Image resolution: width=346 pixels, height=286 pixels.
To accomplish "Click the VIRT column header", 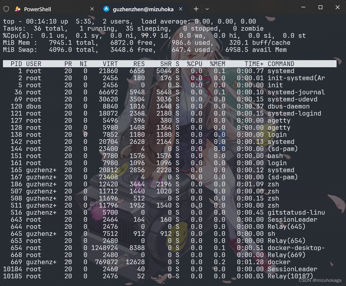I will [x=110, y=64].
